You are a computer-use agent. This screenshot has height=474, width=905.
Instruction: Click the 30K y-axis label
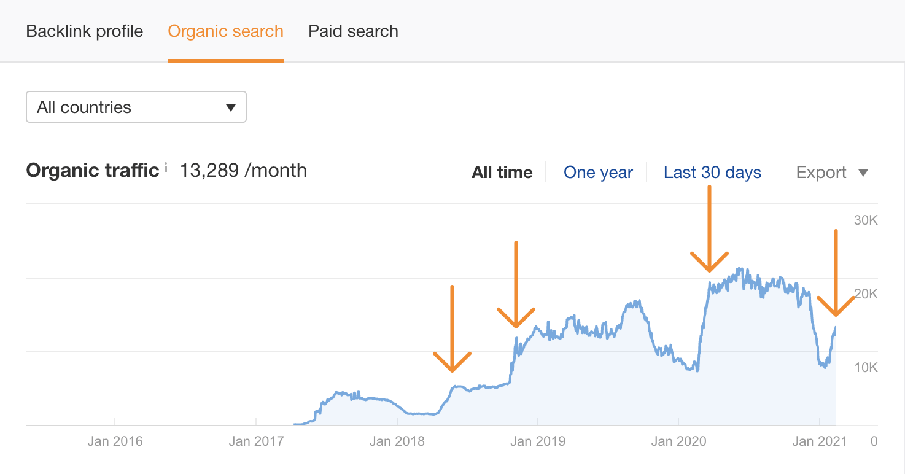866,220
